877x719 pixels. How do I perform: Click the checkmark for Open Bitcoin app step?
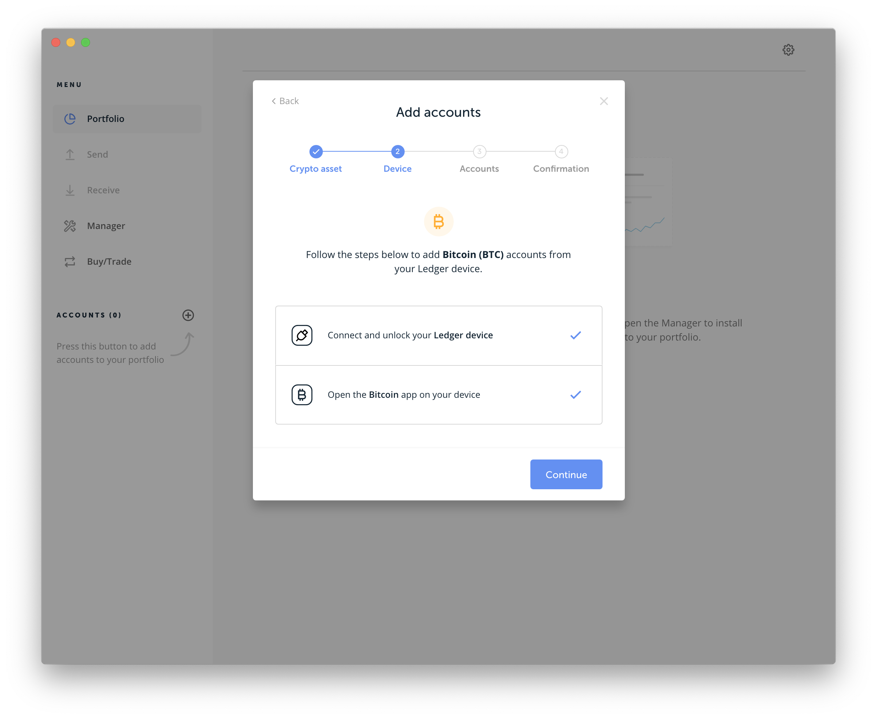575,395
